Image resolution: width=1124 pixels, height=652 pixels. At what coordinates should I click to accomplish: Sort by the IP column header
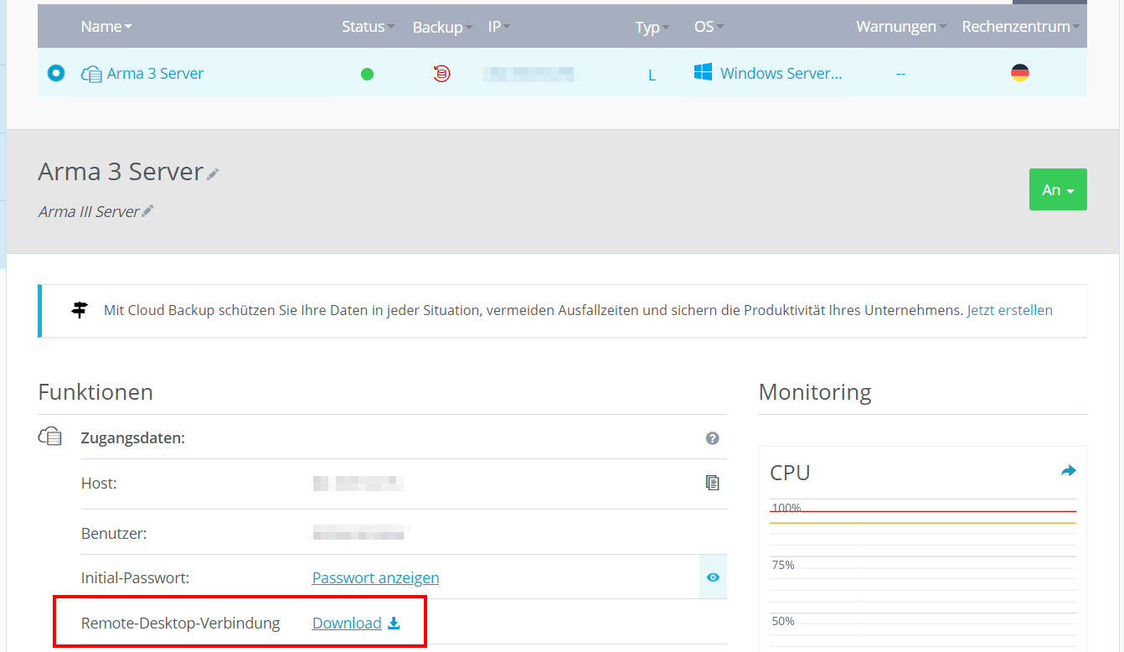pos(499,27)
